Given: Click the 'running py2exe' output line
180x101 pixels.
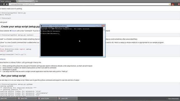Looking at the screenshot, I should pos(6,86).
